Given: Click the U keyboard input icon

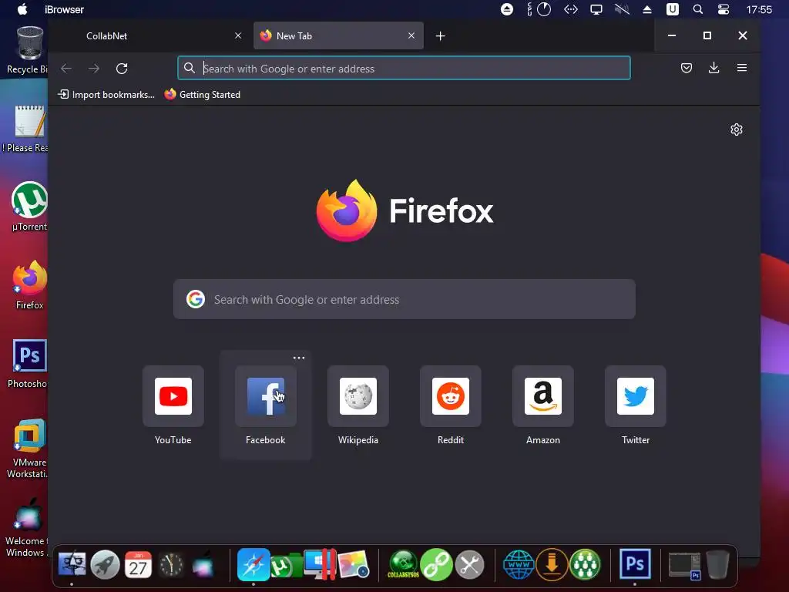Looking at the screenshot, I should coord(672,9).
